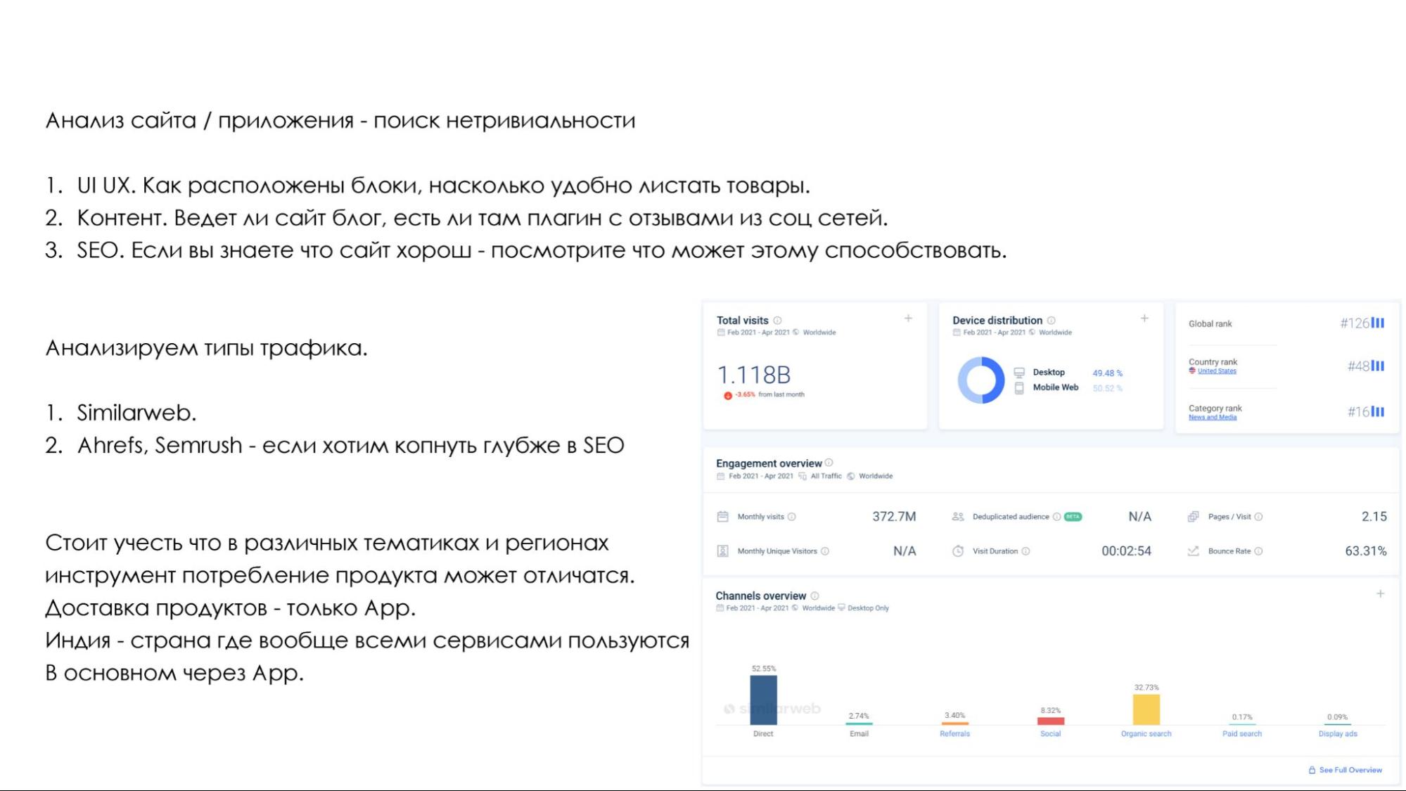Image resolution: width=1406 pixels, height=791 pixels.
Task: Click the Total visits value 1.118B
Action: point(753,375)
